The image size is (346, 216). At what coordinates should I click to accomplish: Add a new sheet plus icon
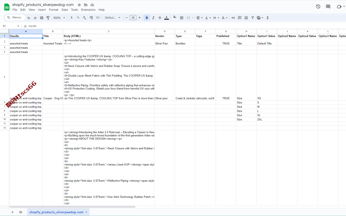12,212
